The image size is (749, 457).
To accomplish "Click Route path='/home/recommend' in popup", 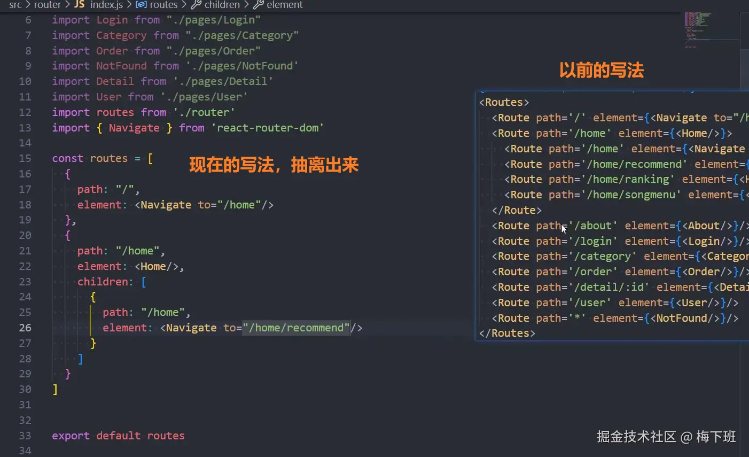I will tap(626, 164).
